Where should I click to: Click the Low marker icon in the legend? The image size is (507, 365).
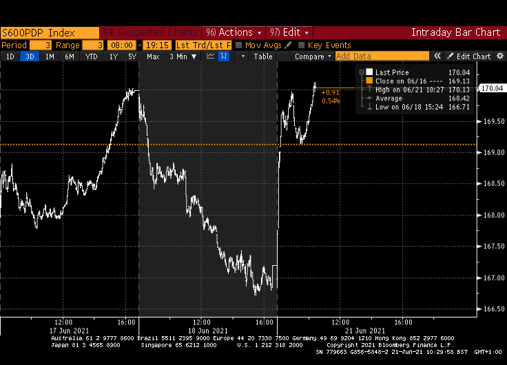tap(369, 107)
